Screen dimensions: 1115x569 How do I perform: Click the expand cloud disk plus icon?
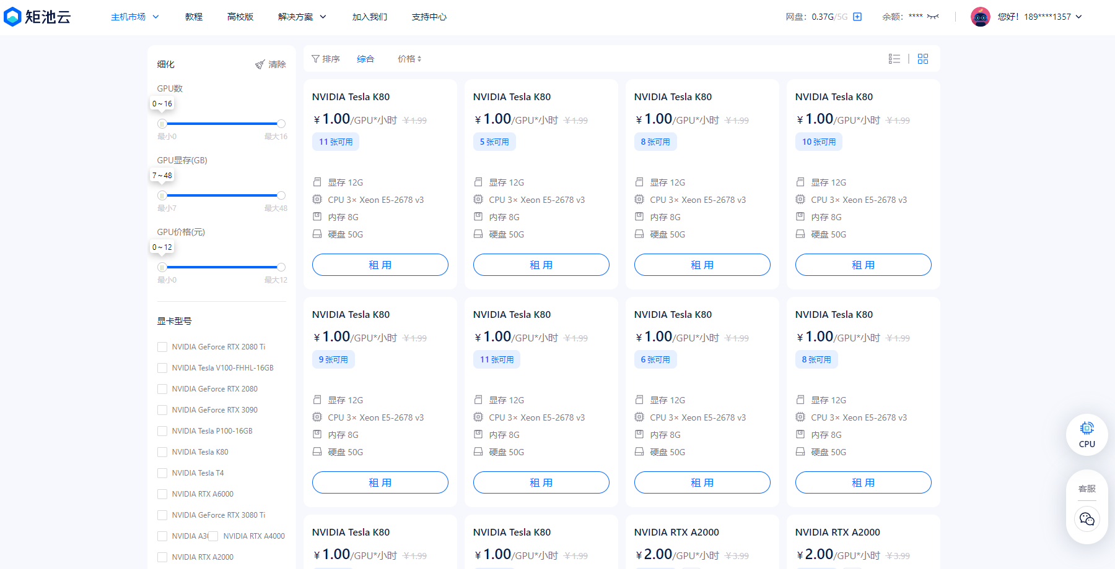(857, 17)
